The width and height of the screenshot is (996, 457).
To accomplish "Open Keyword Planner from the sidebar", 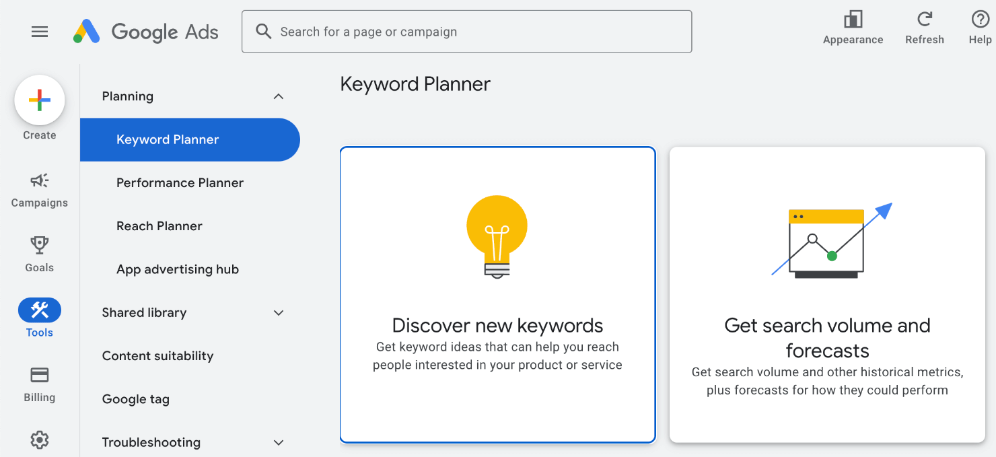I will (168, 139).
